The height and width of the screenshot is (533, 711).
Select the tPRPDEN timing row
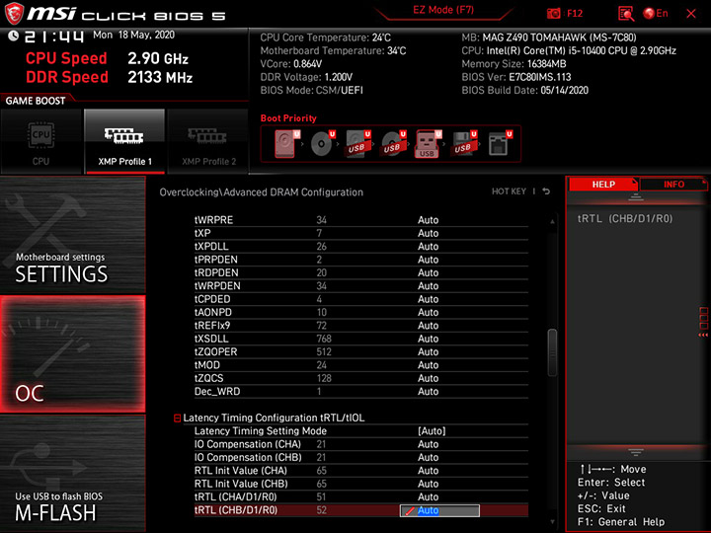click(x=361, y=260)
